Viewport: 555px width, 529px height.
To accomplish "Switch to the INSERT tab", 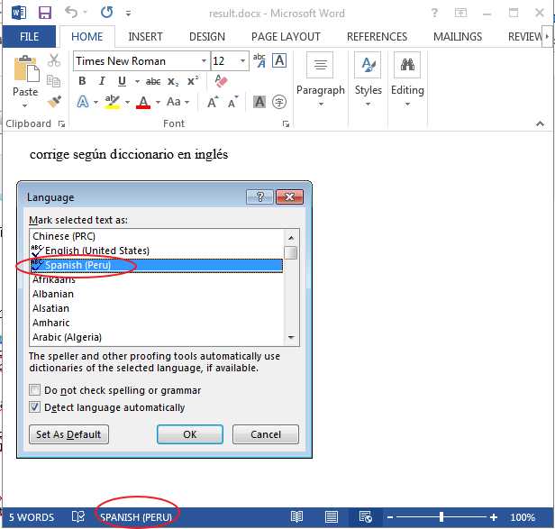I will point(145,36).
